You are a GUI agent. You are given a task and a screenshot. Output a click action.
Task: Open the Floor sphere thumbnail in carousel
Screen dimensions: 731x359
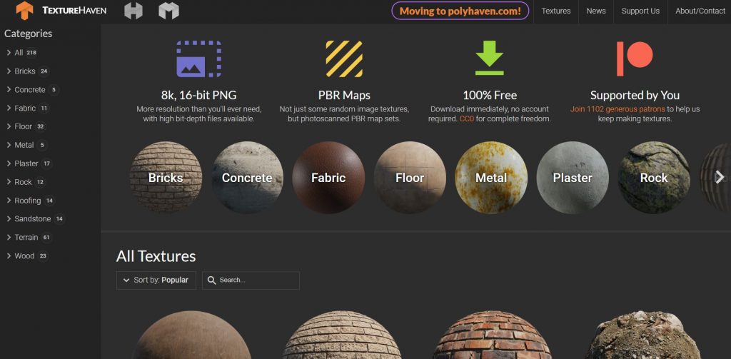pyautogui.click(x=410, y=177)
